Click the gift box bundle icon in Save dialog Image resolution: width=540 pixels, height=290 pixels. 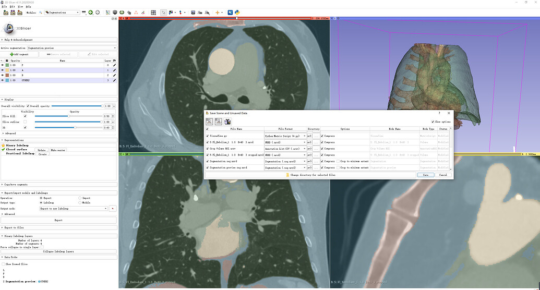pos(227,122)
